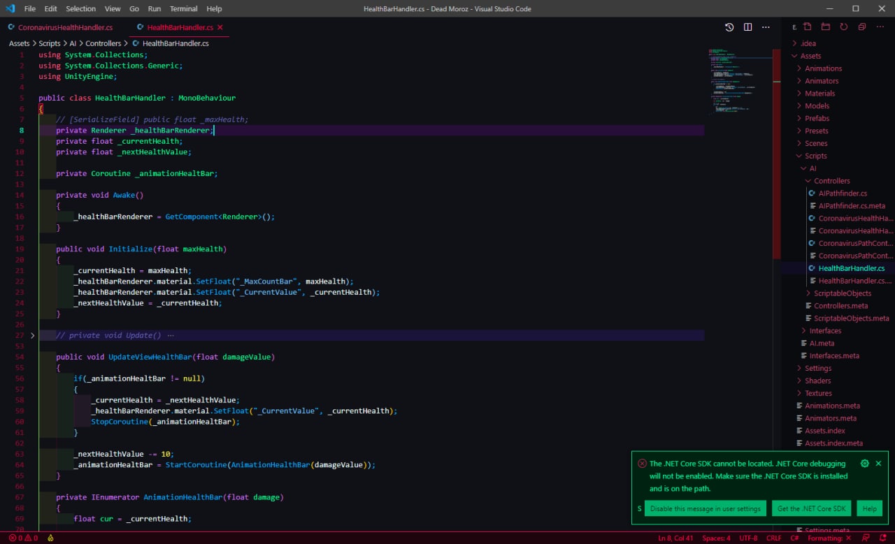Open Explorer views ellipsis menu
Viewport: 895px width, 544px height.
pyautogui.click(x=880, y=27)
